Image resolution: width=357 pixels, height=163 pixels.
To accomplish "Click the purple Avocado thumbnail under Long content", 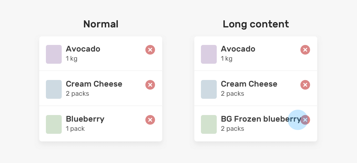I will pos(209,54).
